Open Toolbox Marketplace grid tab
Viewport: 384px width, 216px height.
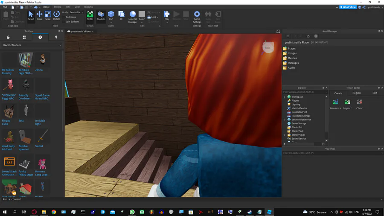click(x=24, y=37)
